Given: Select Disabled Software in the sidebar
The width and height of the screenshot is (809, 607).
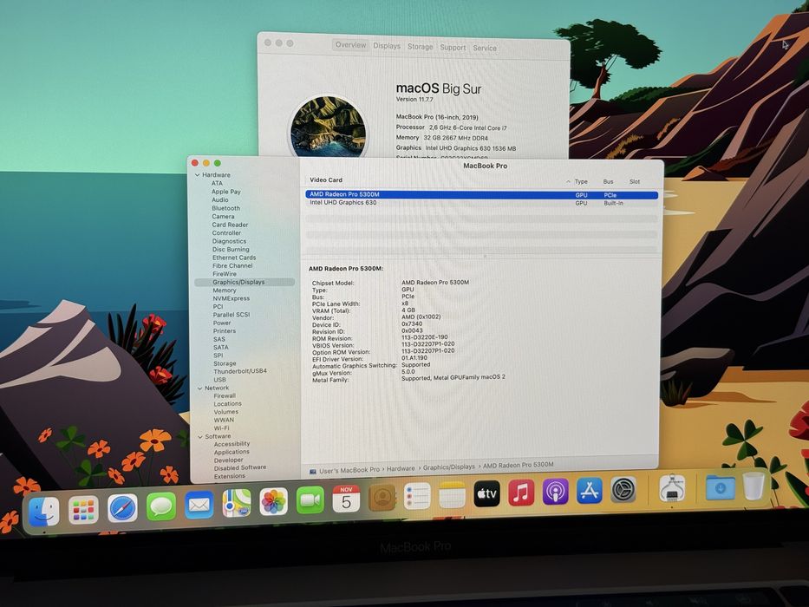Looking at the screenshot, I should click(240, 467).
